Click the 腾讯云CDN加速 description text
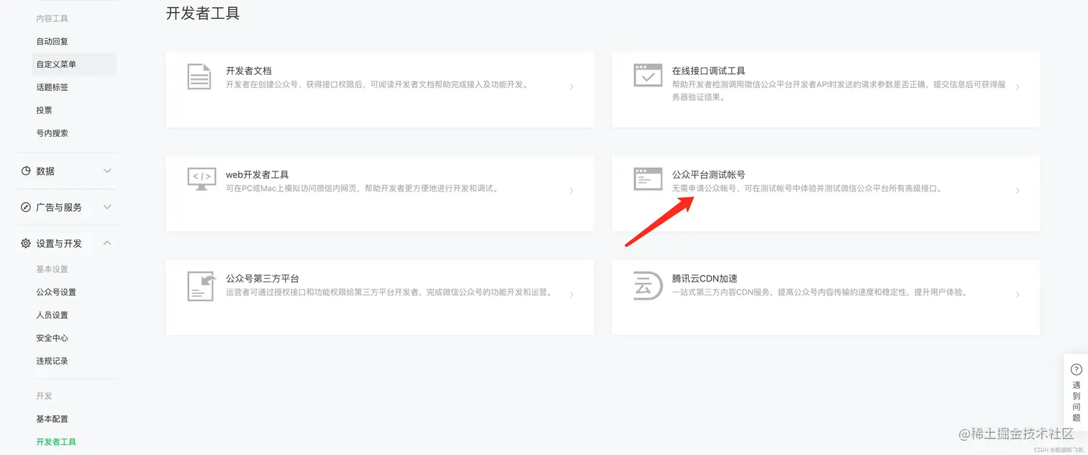The image size is (1088, 455). (x=820, y=292)
